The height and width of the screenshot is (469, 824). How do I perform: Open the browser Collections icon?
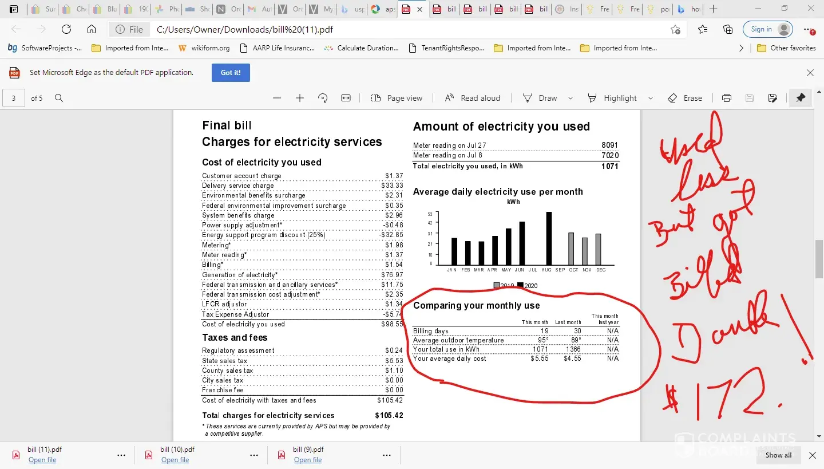728,29
